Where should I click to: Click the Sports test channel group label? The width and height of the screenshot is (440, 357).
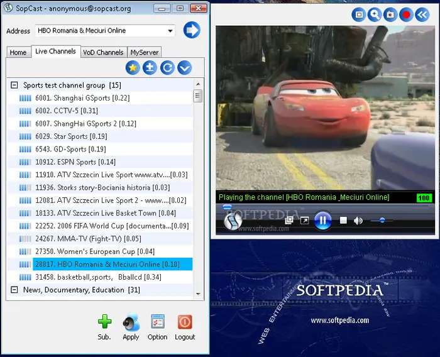coord(72,85)
